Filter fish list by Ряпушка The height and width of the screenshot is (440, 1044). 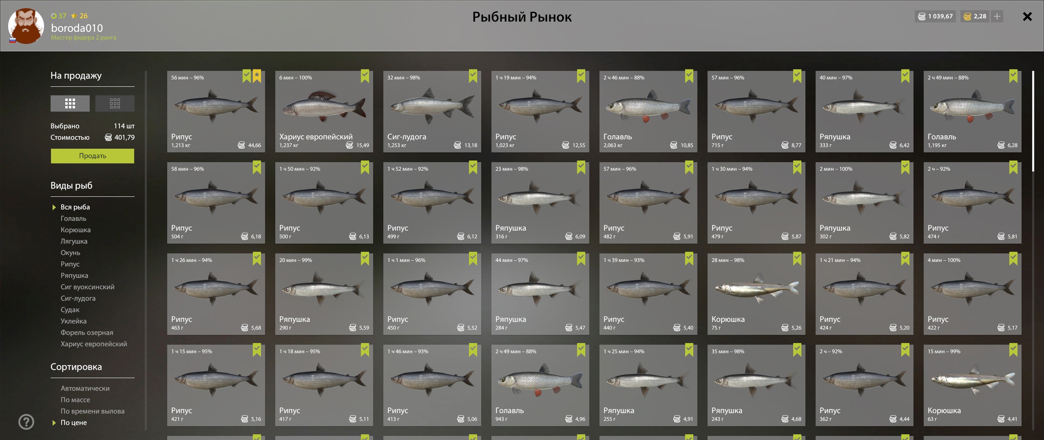[x=74, y=275]
